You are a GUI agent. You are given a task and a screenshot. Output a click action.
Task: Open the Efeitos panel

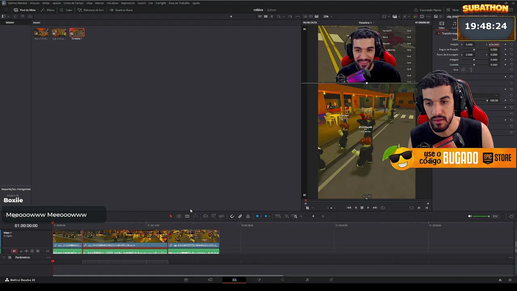tap(48, 10)
